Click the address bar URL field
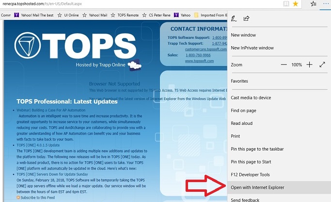Viewport: 331px width, 202px height. (x=139, y=3)
